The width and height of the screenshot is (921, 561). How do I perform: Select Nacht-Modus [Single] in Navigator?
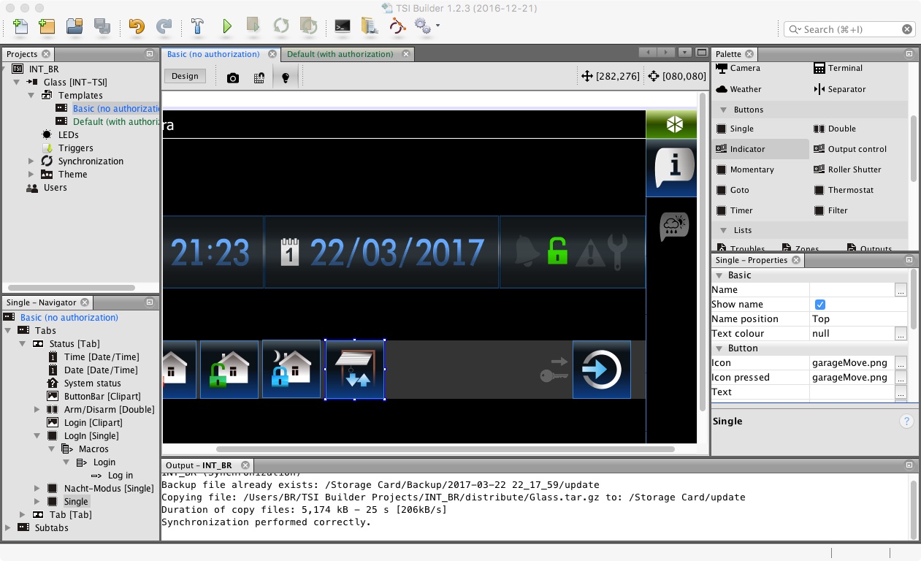(108, 489)
